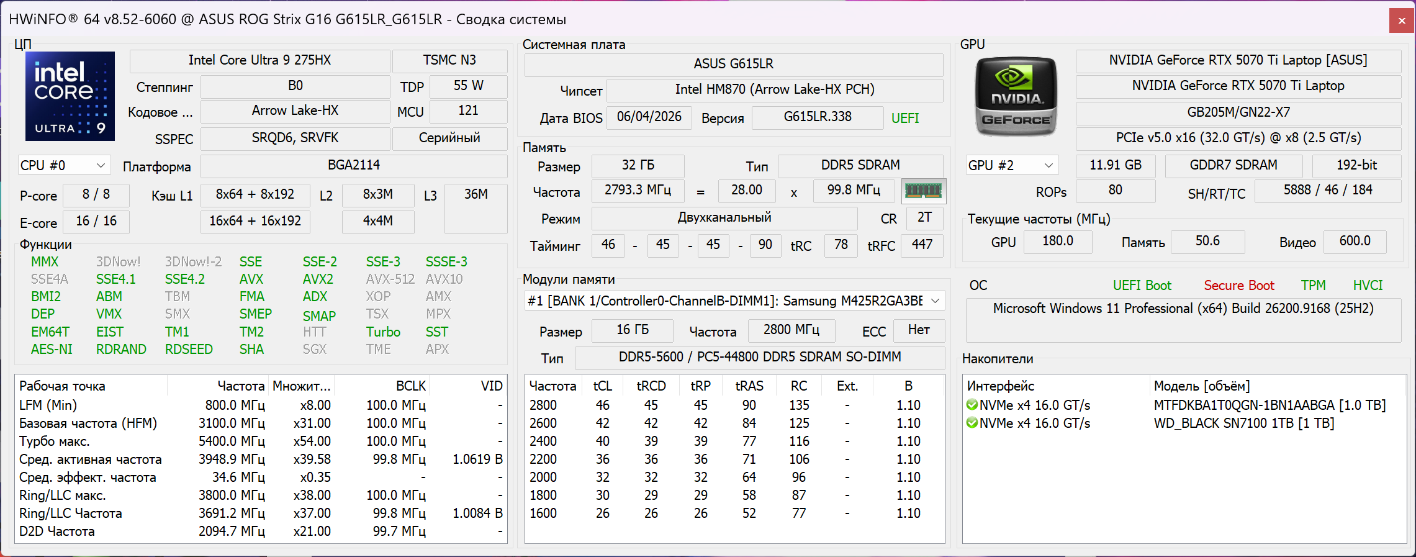Expand the memory module BANK 1 dropdown
The height and width of the screenshot is (557, 1416).
pyautogui.click(x=734, y=301)
